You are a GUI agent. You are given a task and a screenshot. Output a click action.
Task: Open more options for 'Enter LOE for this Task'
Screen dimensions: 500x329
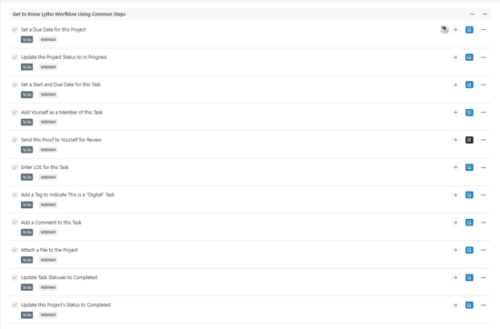coord(484,167)
